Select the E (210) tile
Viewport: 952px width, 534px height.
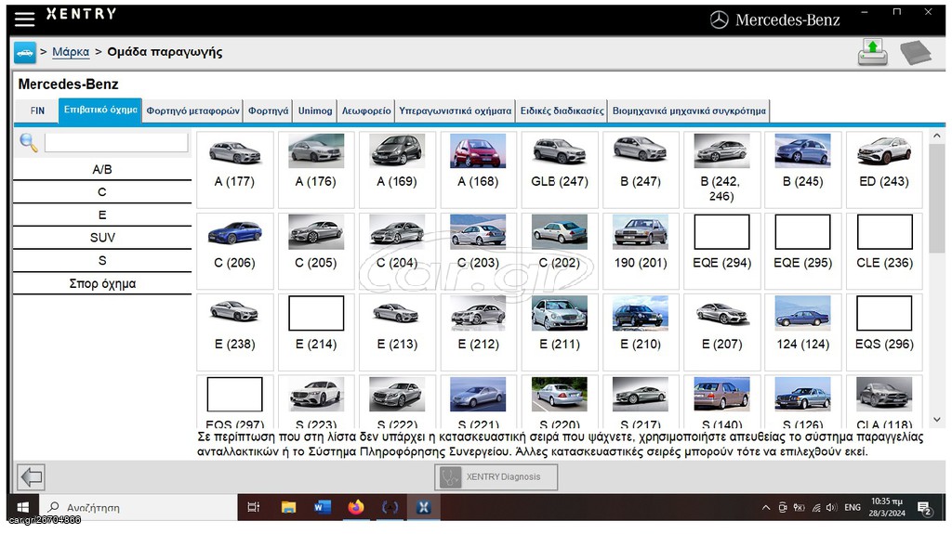(641, 332)
